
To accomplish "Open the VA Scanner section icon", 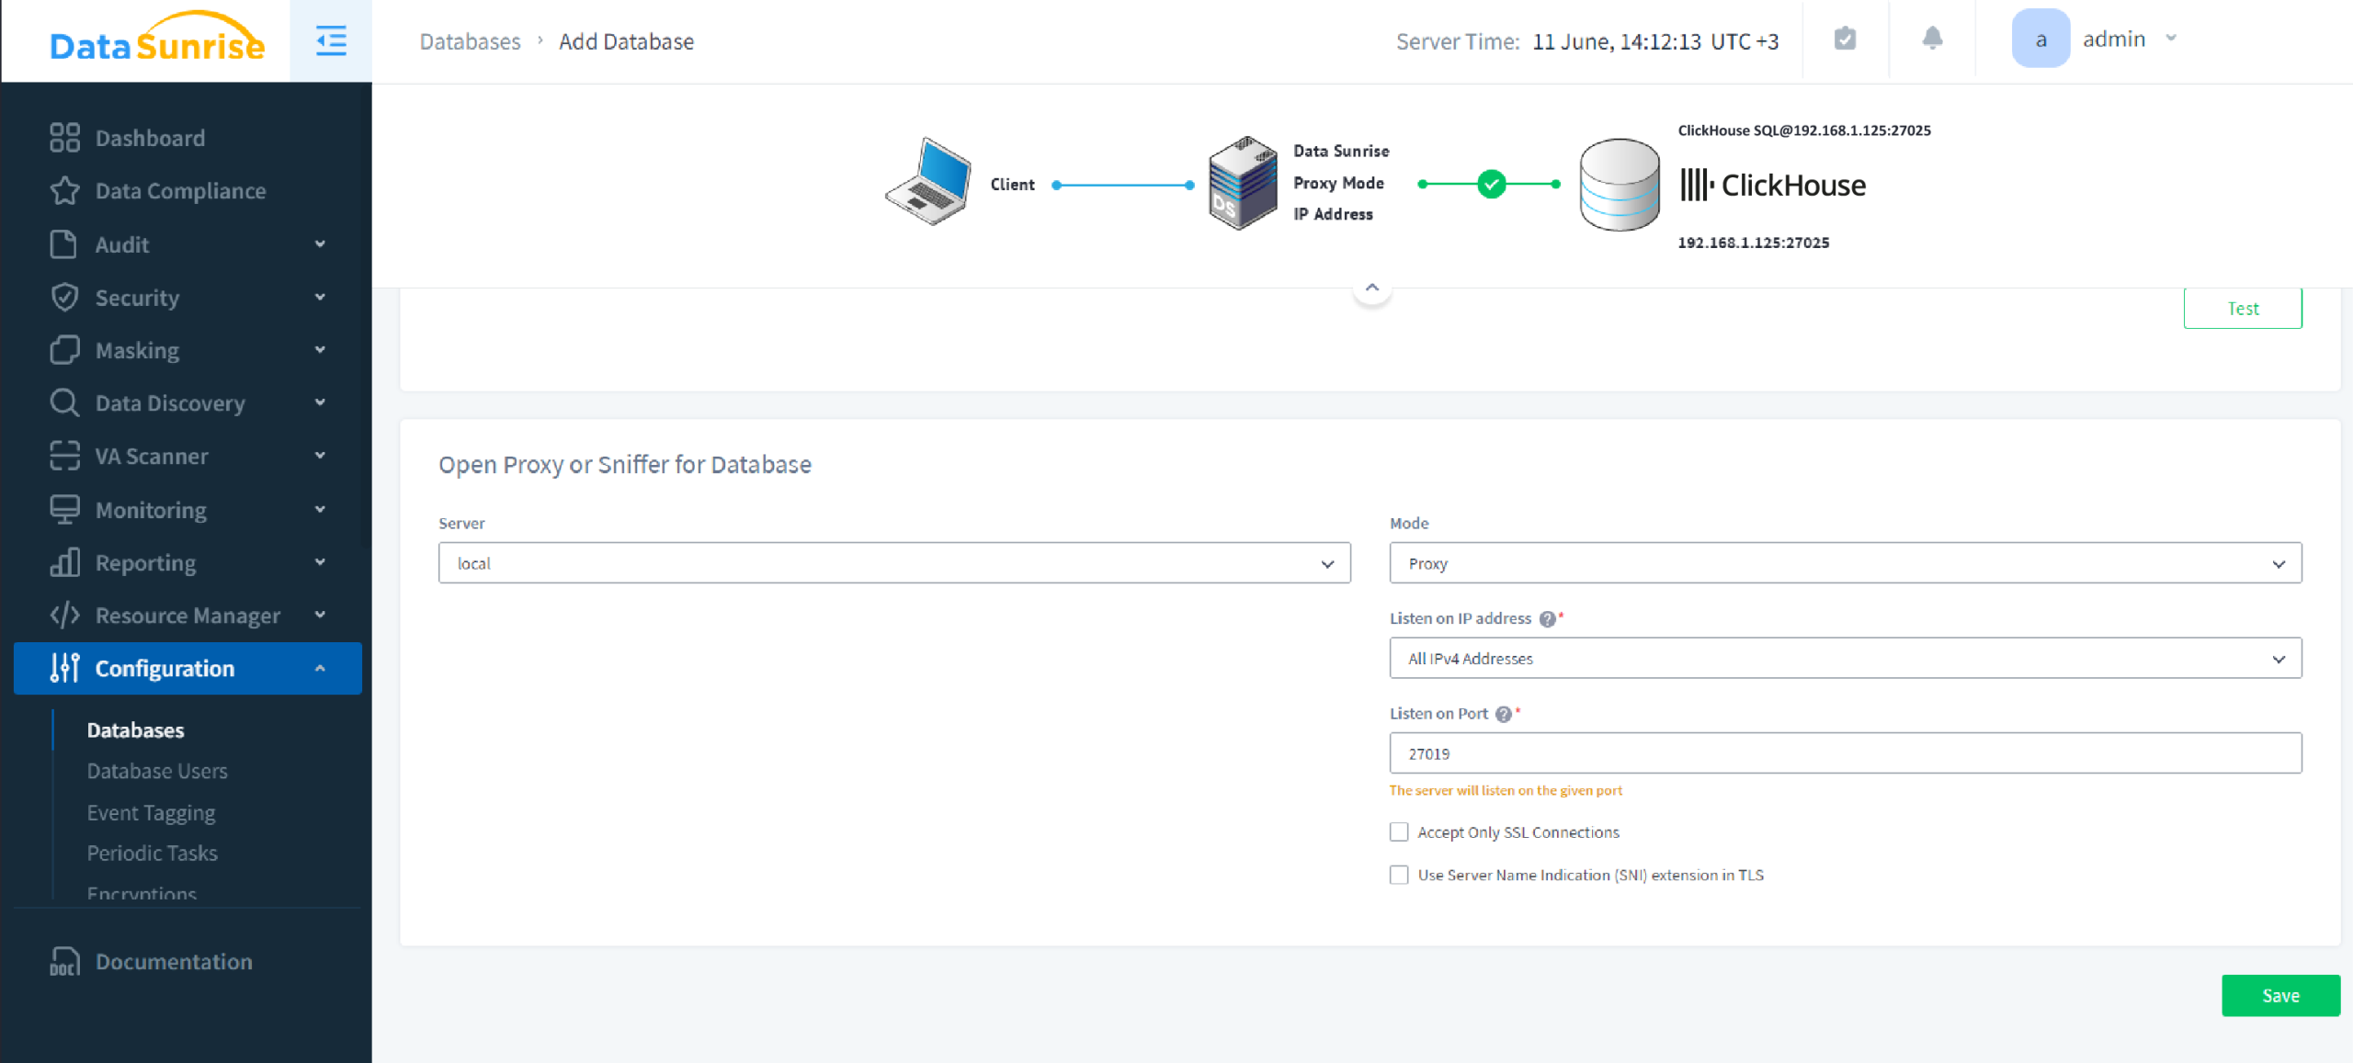I will [64, 456].
